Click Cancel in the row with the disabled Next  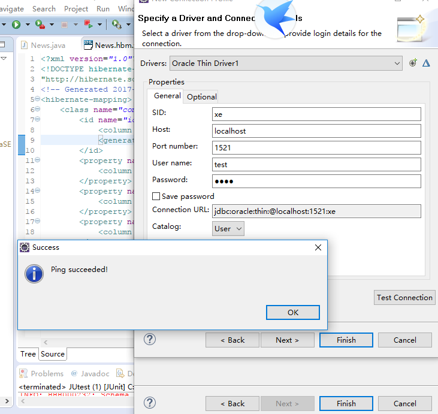(x=405, y=403)
